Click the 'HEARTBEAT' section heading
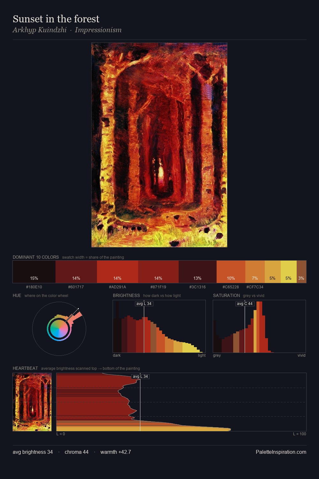Viewport: 319px width, 479px height. pyautogui.click(x=25, y=368)
